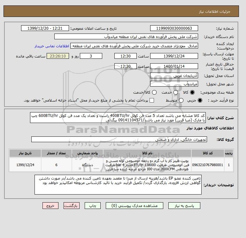
Task: Click announcement date field 1399/12/20 - 12:21
Action: click(x=45, y=28)
